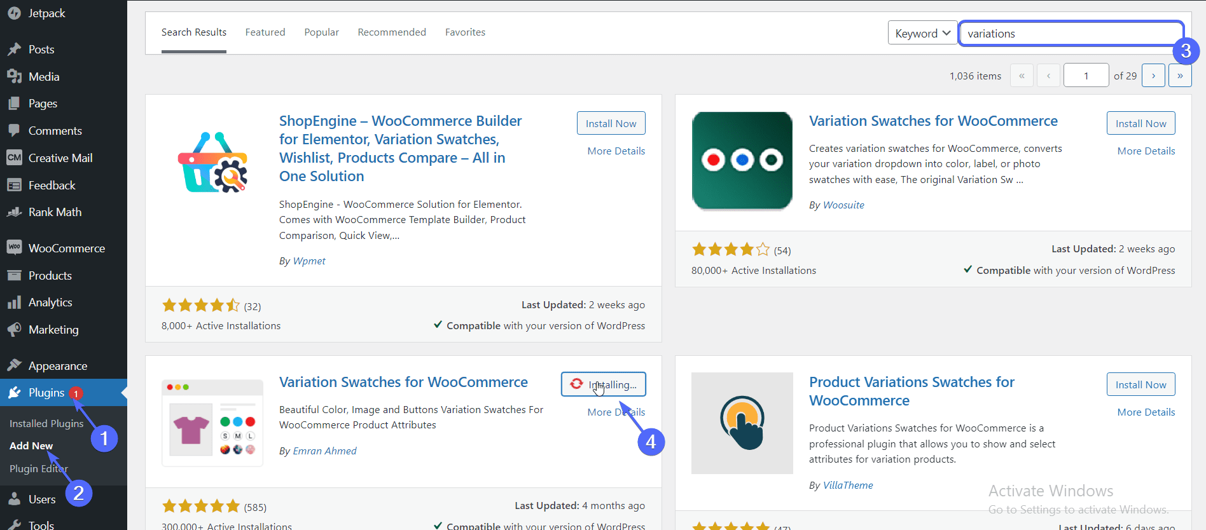Screen dimensions: 1206x530
Task: Switch to the Featured tab
Action: click(x=265, y=32)
